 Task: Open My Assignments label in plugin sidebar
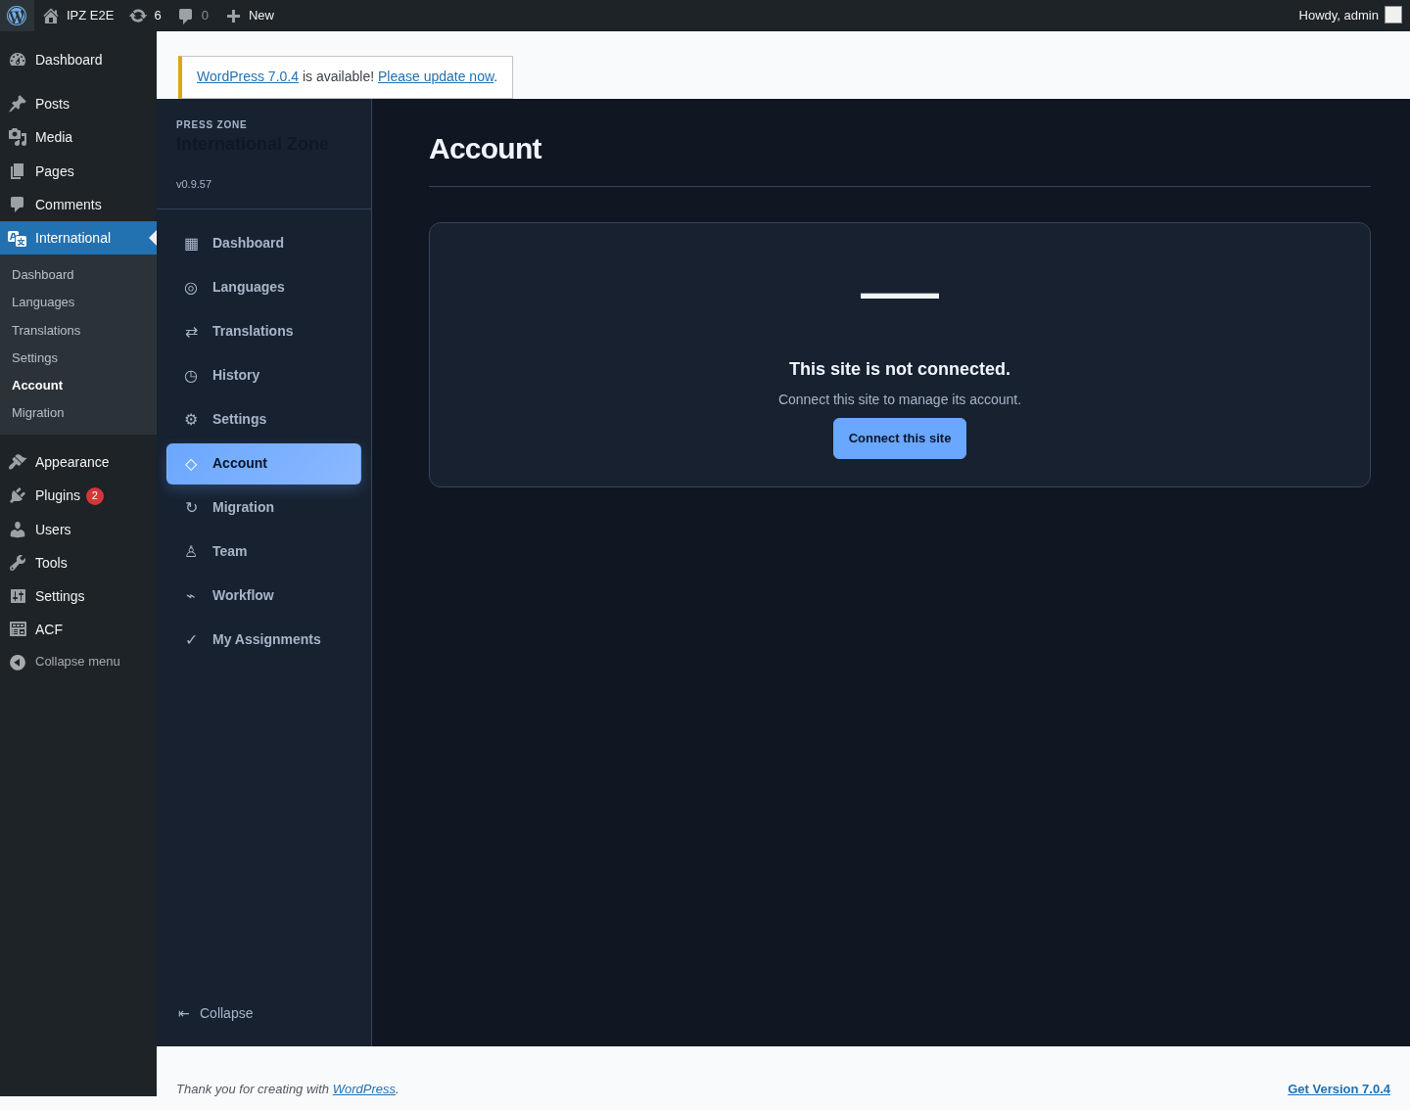click(266, 639)
